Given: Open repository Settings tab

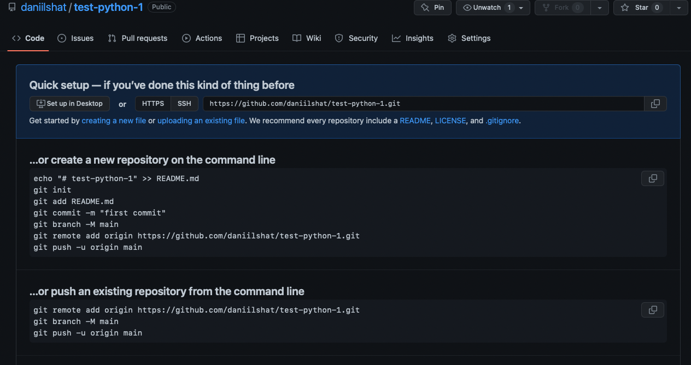Looking at the screenshot, I should 469,38.
